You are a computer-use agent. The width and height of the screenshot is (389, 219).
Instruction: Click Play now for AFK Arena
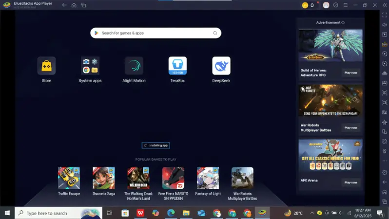[351, 182]
